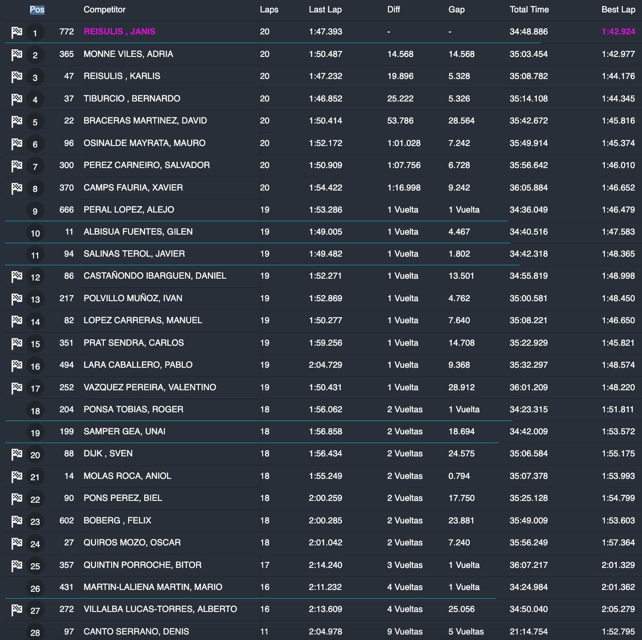
Task: Click the flag icon next to DIJK, SVEN
Action: tap(17, 454)
